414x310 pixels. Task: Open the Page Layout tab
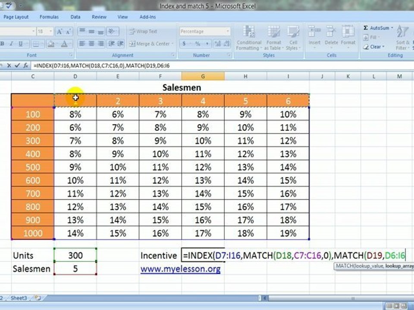point(16,17)
